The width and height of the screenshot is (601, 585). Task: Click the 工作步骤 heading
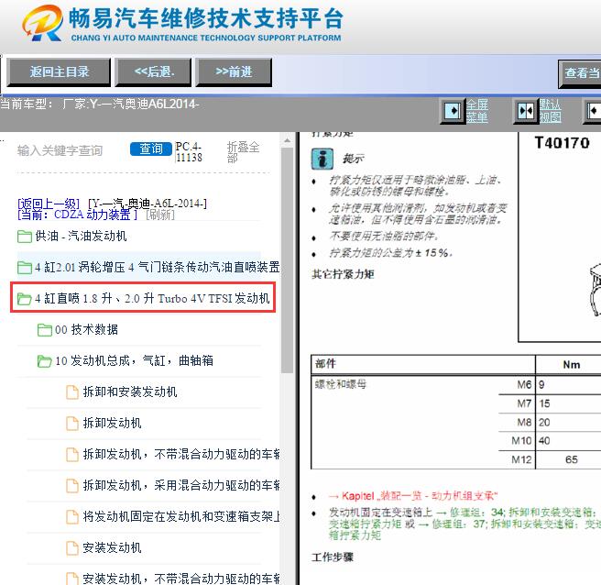[333, 557]
